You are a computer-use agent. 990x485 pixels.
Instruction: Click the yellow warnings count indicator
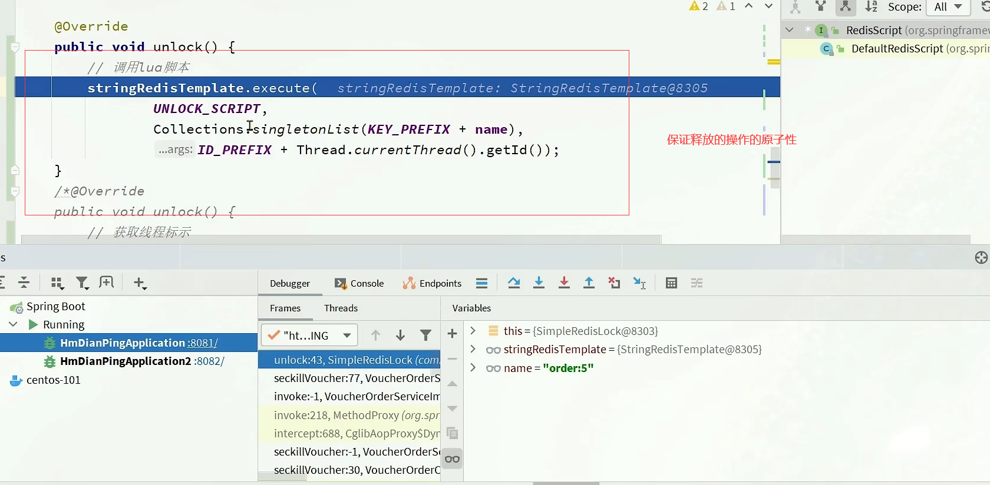(x=699, y=6)
